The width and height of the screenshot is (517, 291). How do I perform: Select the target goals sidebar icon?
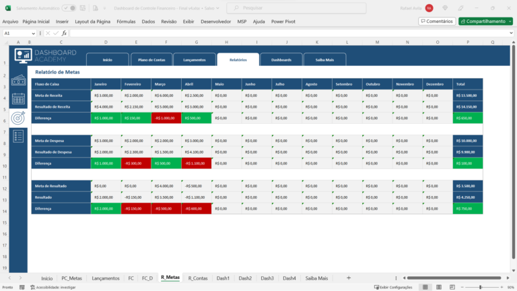tap(18, 118)
